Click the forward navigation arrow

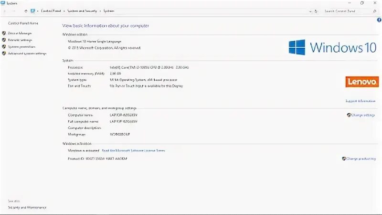point(14,11)
